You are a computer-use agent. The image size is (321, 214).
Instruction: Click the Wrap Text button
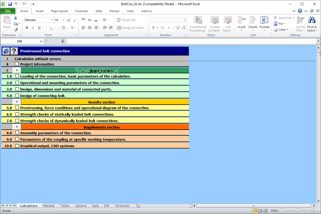[126, 20]
